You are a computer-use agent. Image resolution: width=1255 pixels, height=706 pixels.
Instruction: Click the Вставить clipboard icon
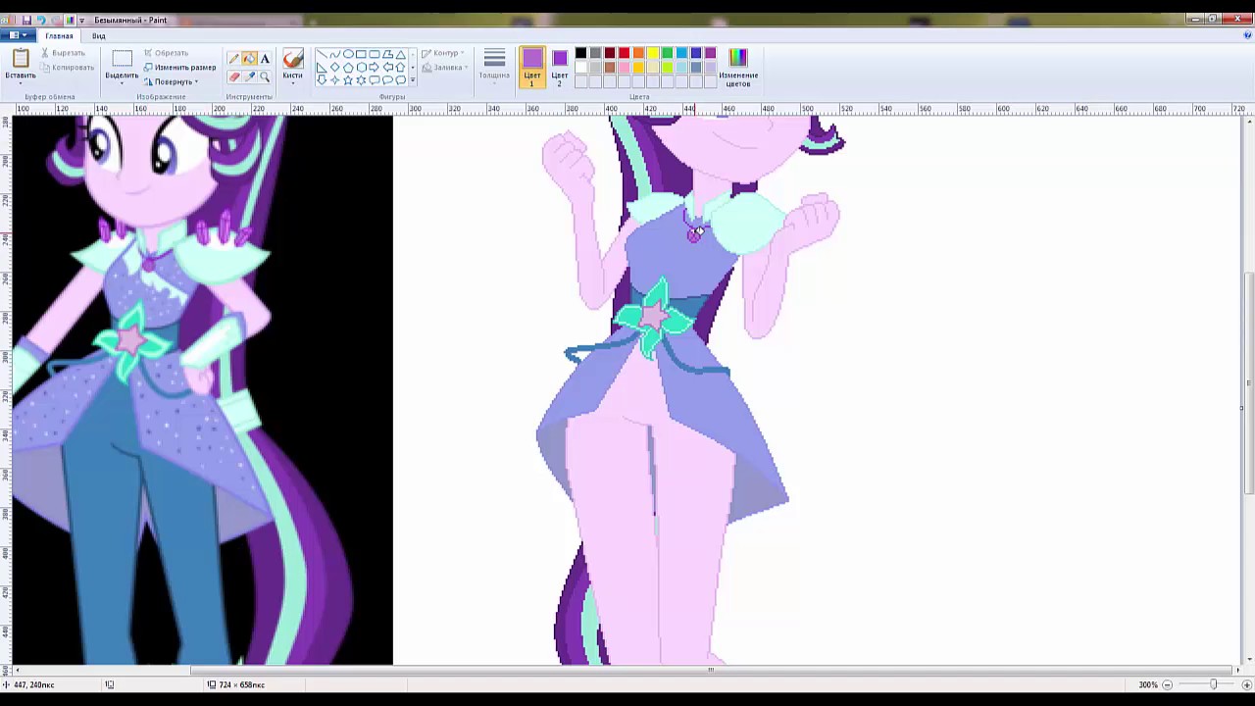pos(21,58)
